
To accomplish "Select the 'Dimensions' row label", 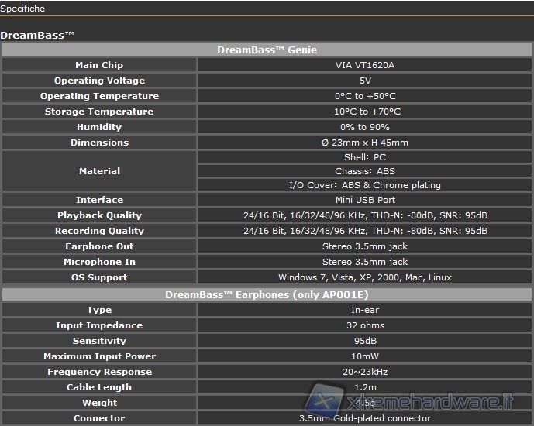I will tap(99, 143).
